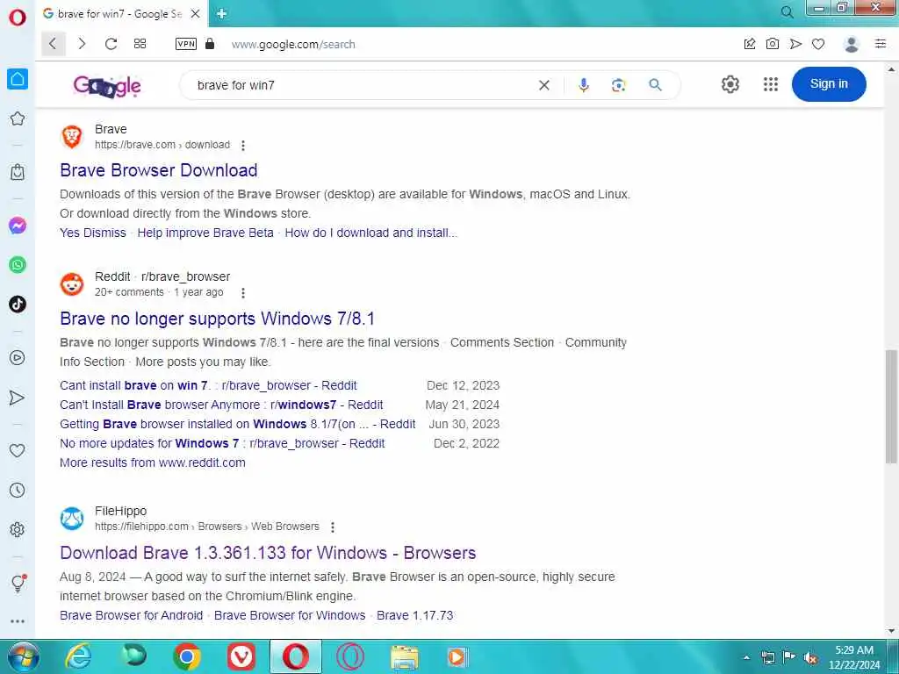899x674 pixels.
Task: Add page to bookmarks heart
Action: pyautogui.click(x=818, y=44)
